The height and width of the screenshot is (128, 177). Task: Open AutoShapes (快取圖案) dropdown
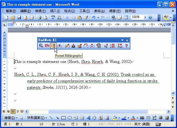tap(37, 118)
